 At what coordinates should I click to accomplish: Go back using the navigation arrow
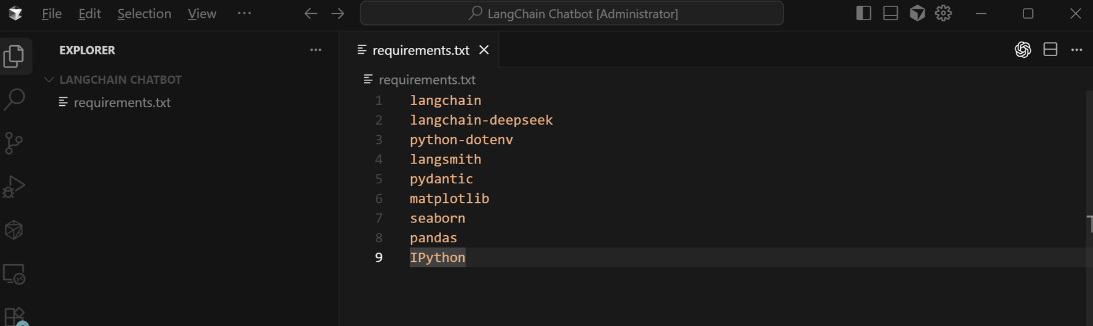point(311,13)
